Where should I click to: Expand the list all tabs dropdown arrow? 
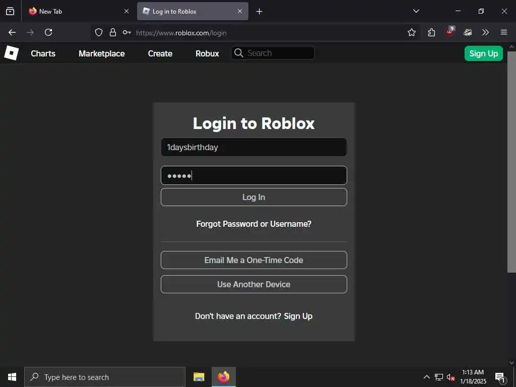[416, 11]
